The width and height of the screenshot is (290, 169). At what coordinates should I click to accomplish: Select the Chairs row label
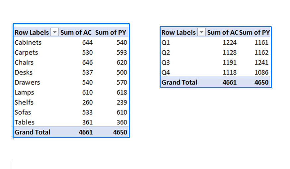24,62
